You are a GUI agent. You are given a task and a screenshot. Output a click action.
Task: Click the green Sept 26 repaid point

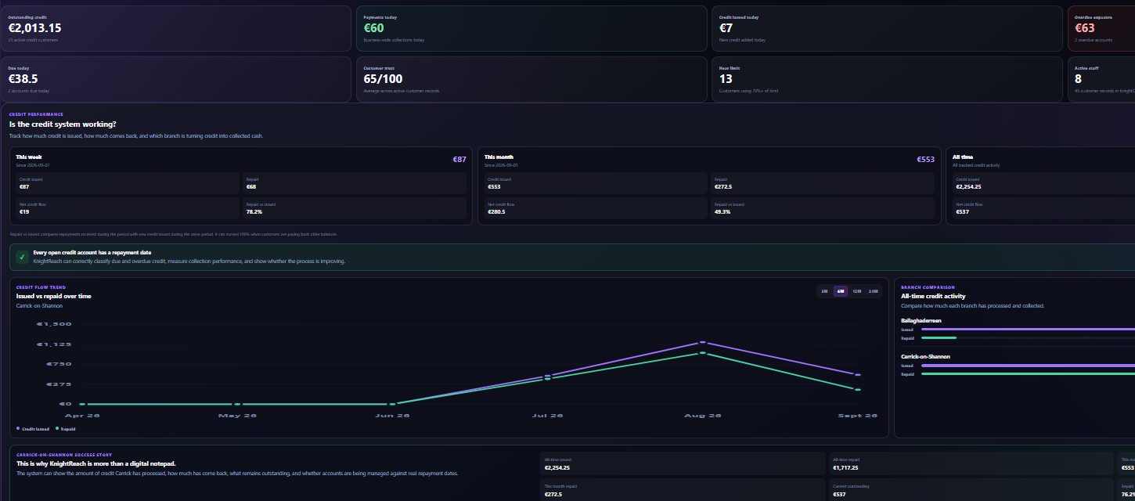pos(858,389)
